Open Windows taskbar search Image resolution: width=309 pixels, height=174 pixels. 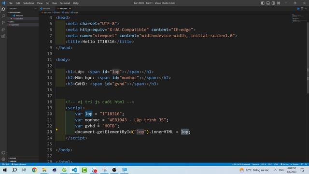point(14,170)
